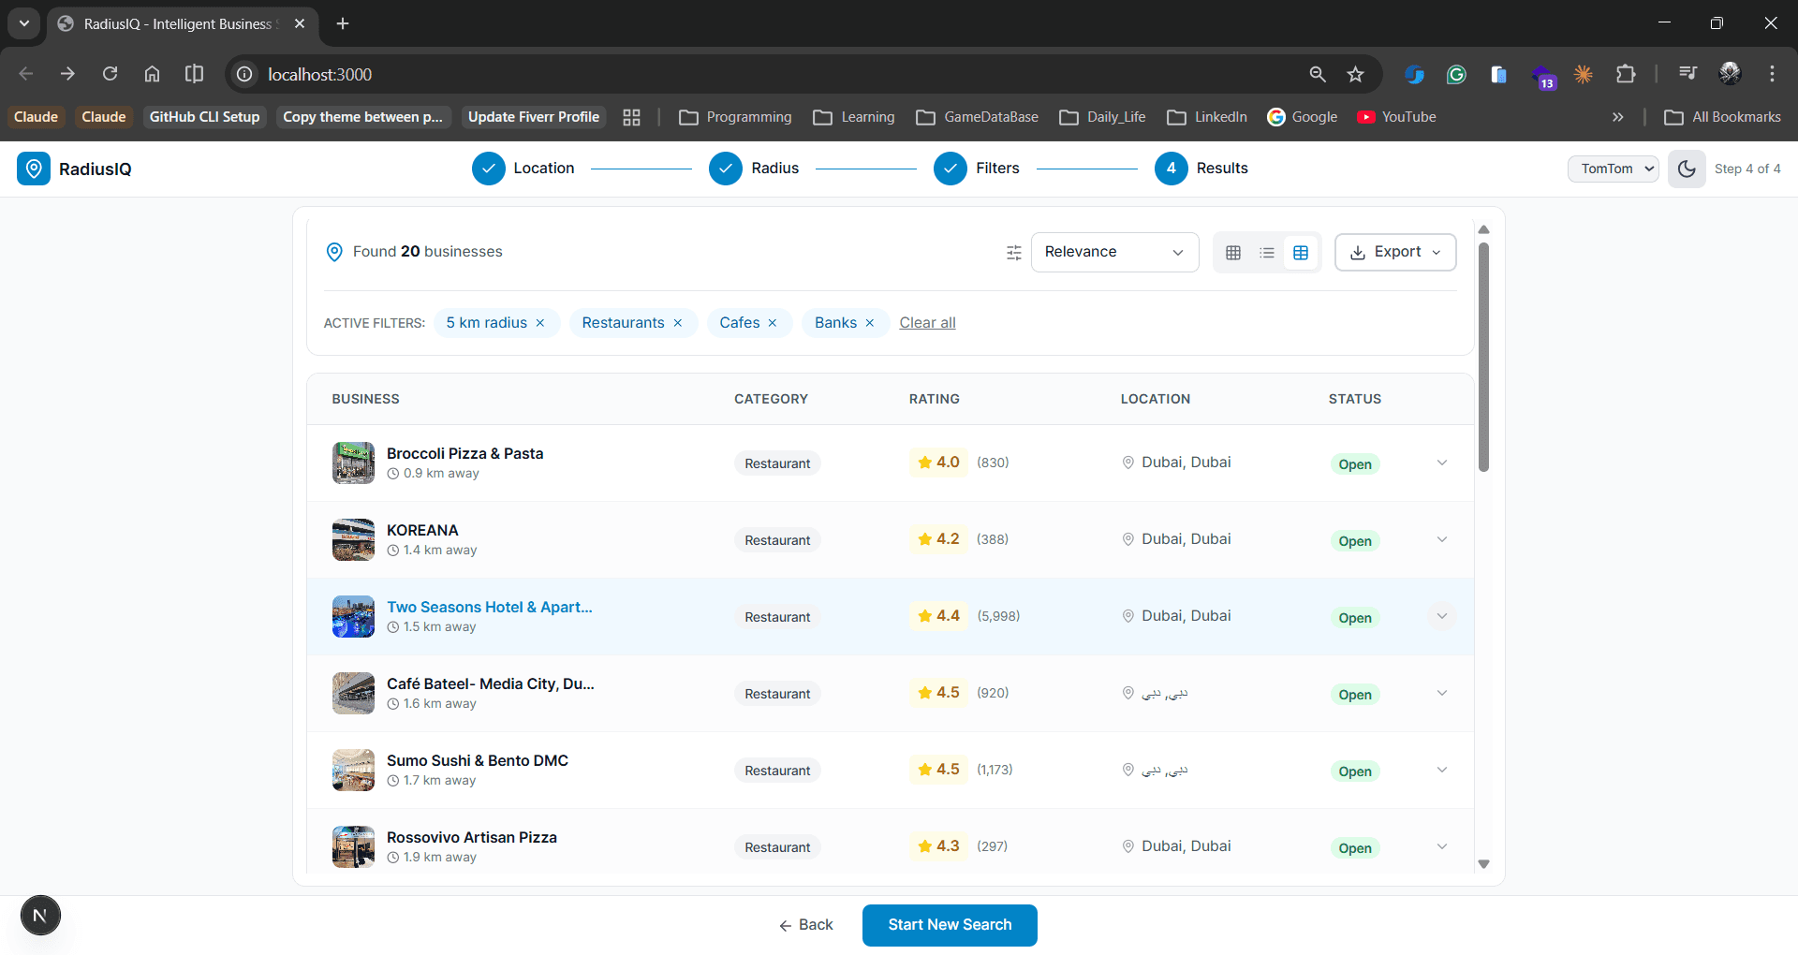Go Back to the previous step

(x=805, y=925)
